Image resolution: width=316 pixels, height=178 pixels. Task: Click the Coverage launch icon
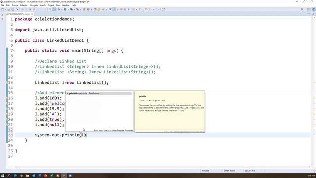point(71,9)
